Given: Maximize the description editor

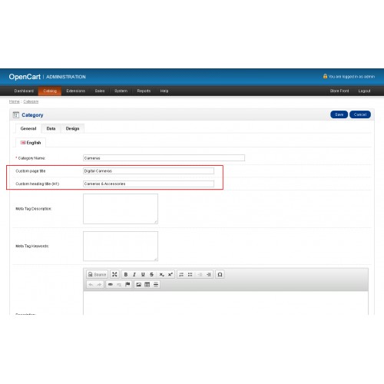Looking at the screenshot, I should point(114,274).
